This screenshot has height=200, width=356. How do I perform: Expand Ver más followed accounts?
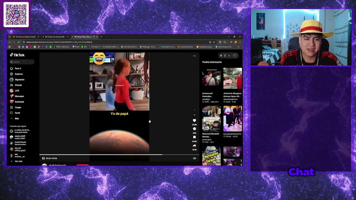(x=17, y=161)
